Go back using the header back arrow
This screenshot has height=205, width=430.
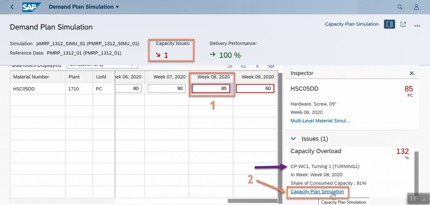point(12,7)
